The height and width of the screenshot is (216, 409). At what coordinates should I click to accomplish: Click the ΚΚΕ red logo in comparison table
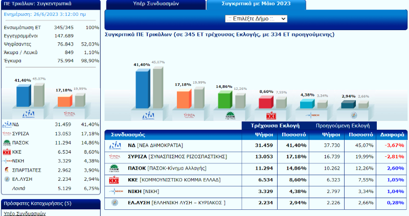(115, 180)
